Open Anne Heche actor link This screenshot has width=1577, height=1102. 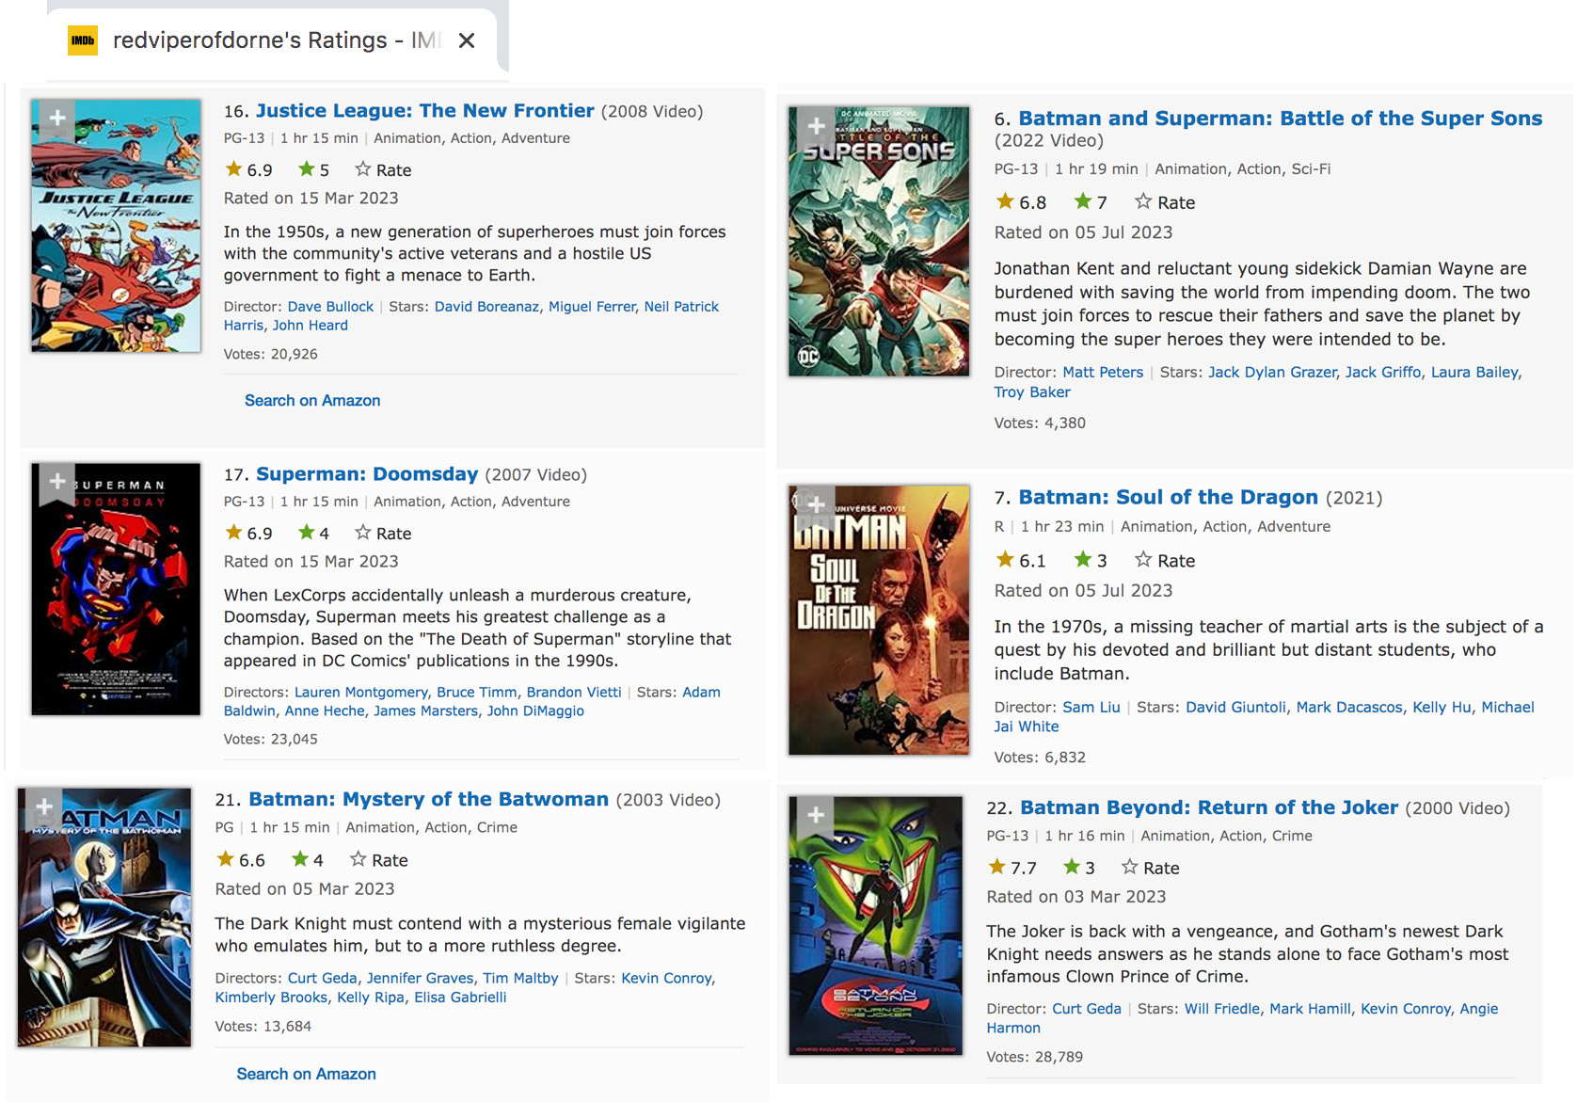(x=324, y=711)
